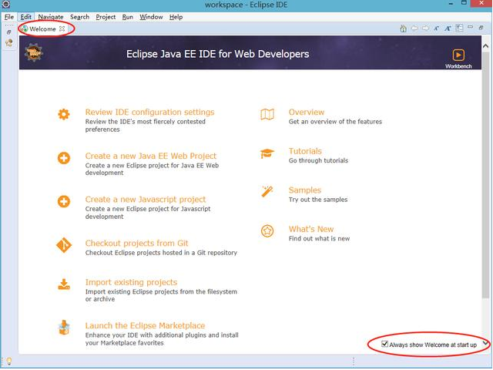Screen dimensions: 493x370
Task: Click the Navigate Back arrow icon
Action: [414, 29]
